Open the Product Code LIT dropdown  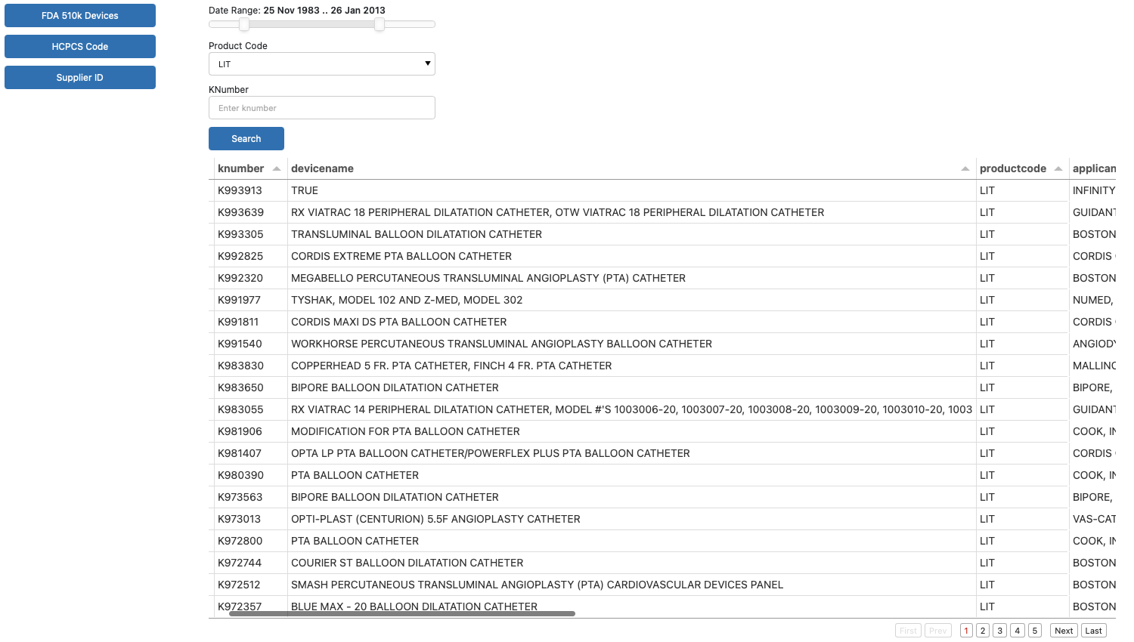coord(322,63)
